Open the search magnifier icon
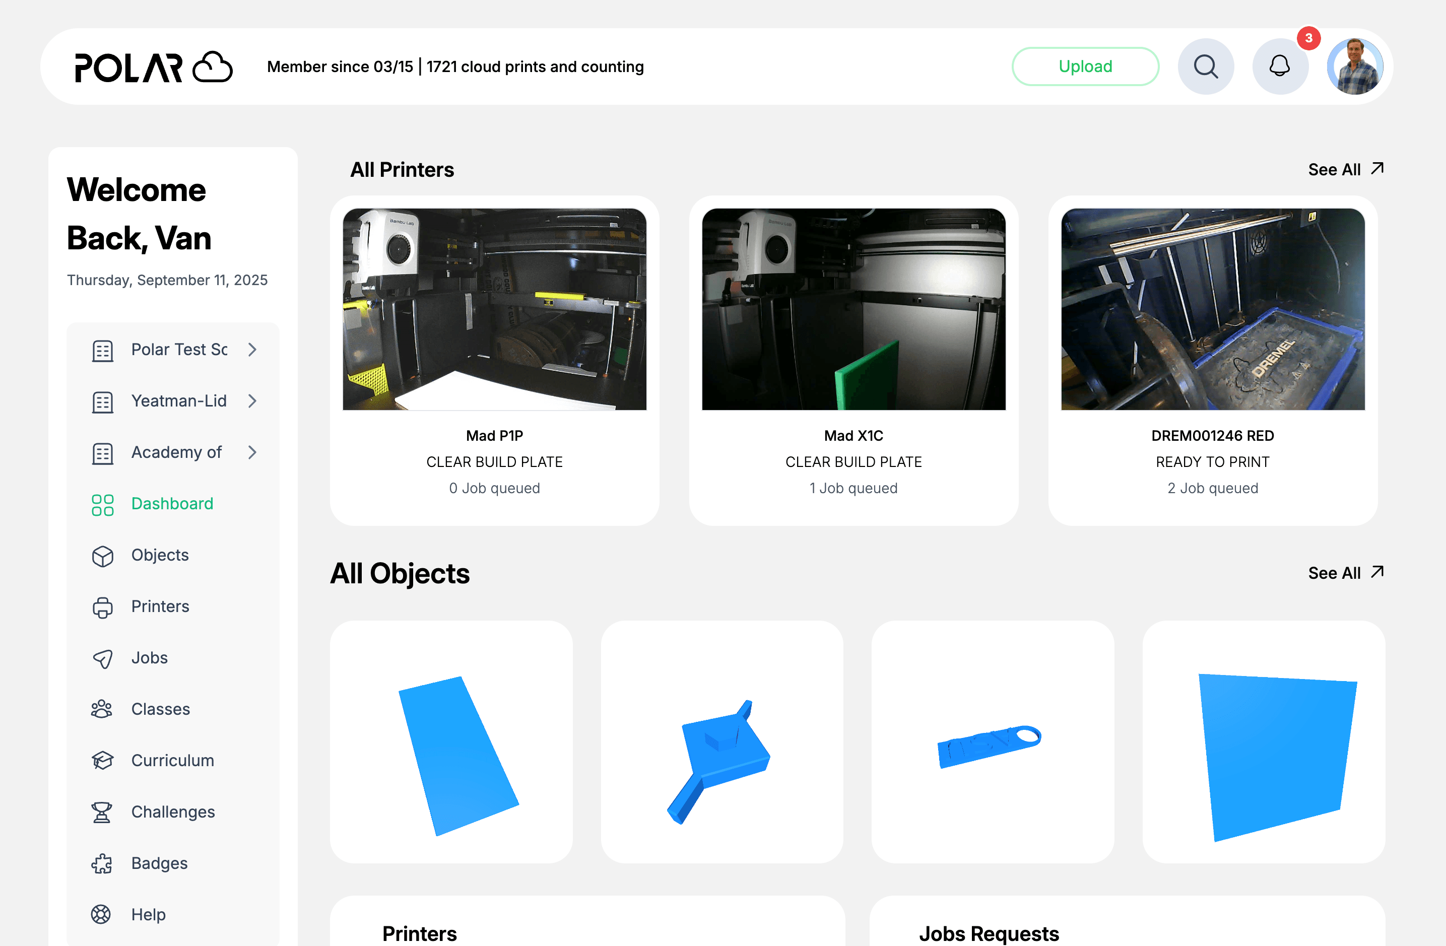1446x946 pixels. tap(1205, 67)
